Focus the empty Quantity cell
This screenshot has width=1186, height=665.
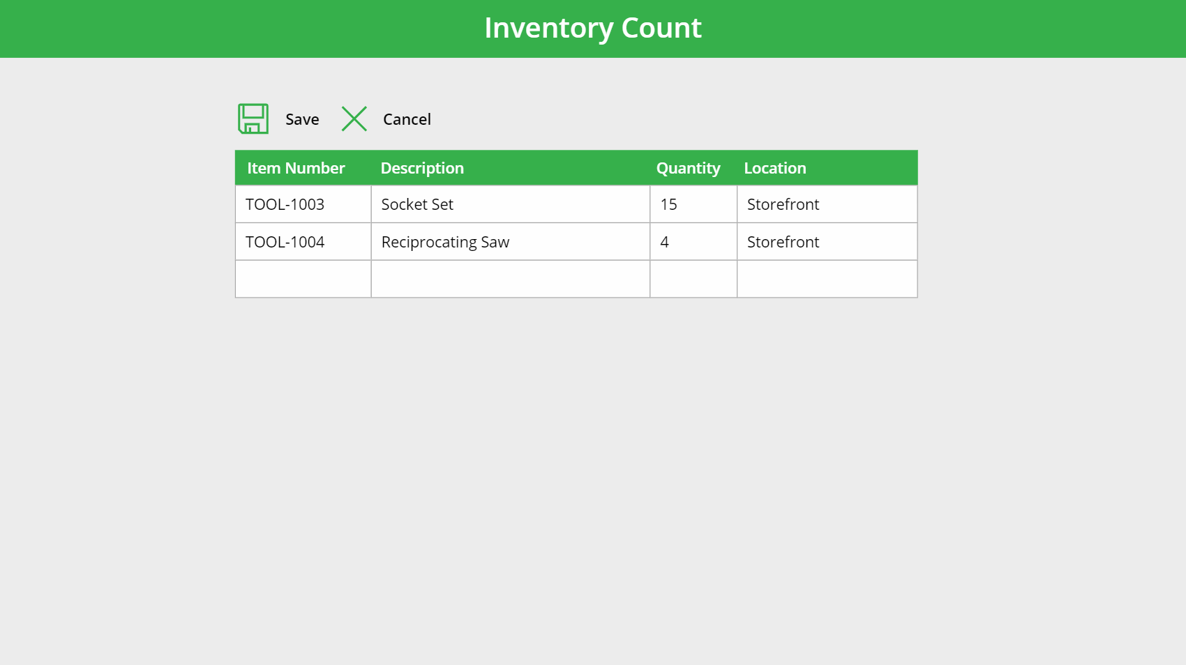pyautogui.click(x=693, y=279)
